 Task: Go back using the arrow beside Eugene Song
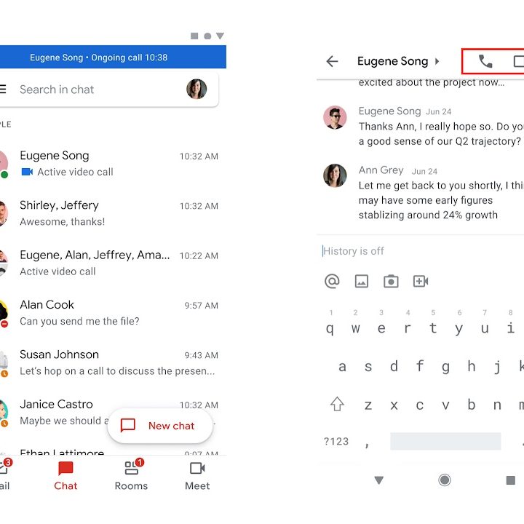(x=332, y=61)
